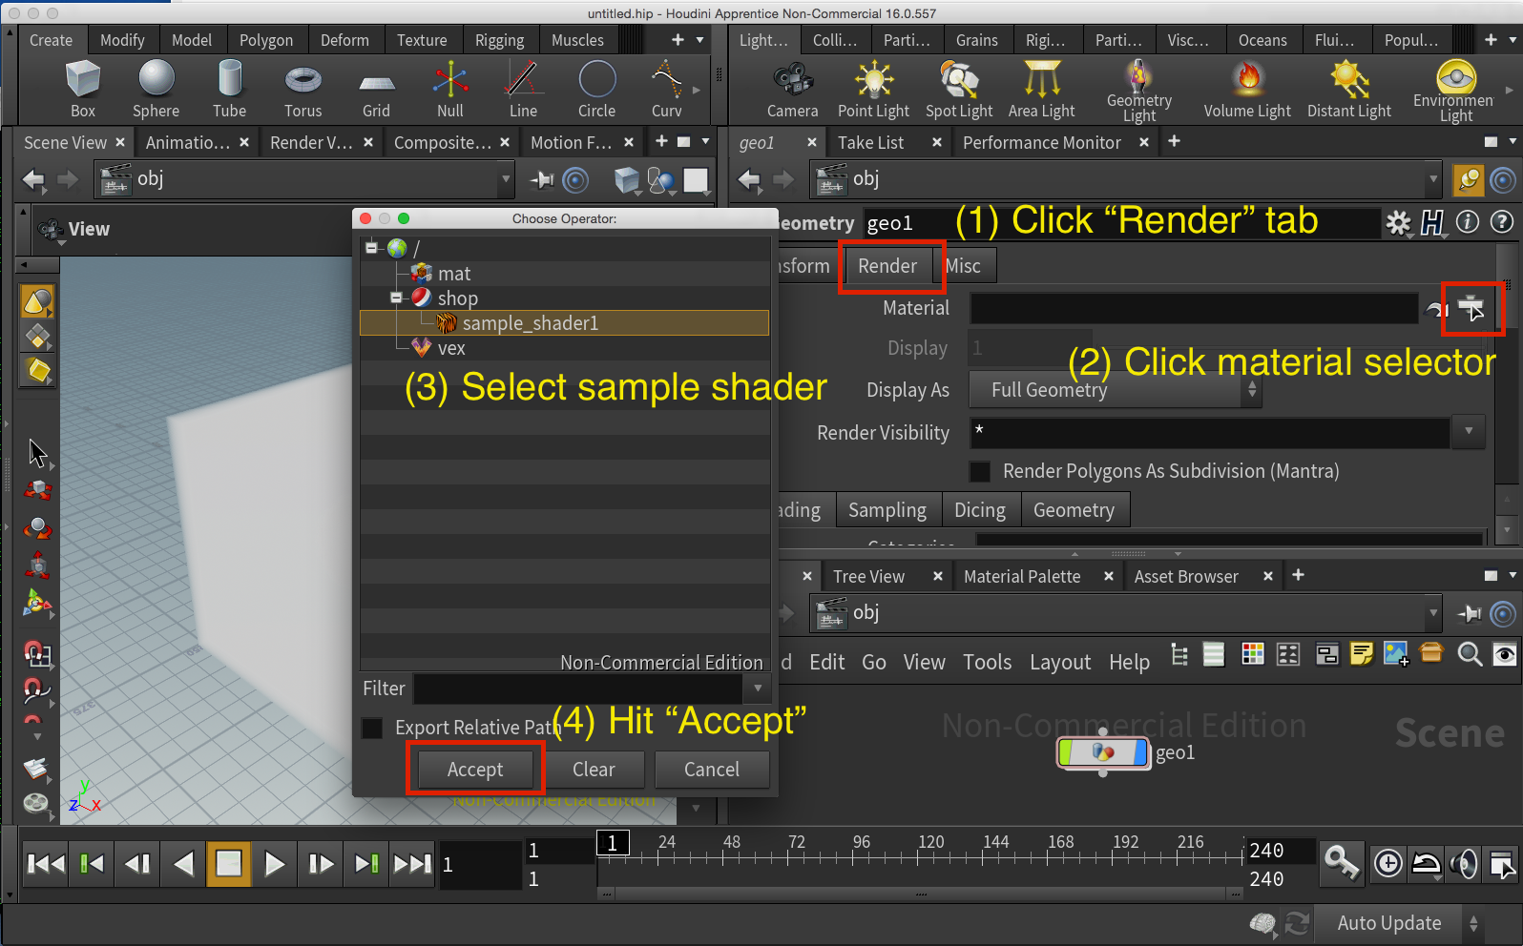Viewport: 1523px width, 946px height.
Task: Click the parameter gear settings icon
Action: click(1398, 223)
